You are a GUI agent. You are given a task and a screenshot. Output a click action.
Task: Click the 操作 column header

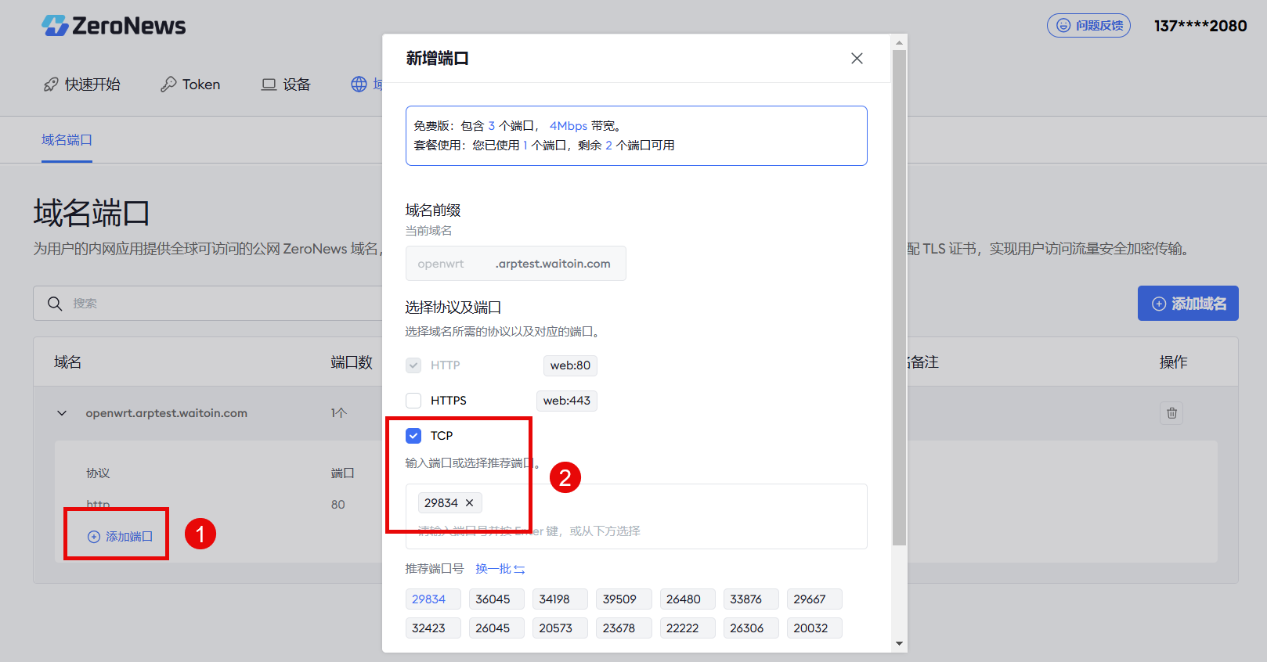(x=1173, y=362)
